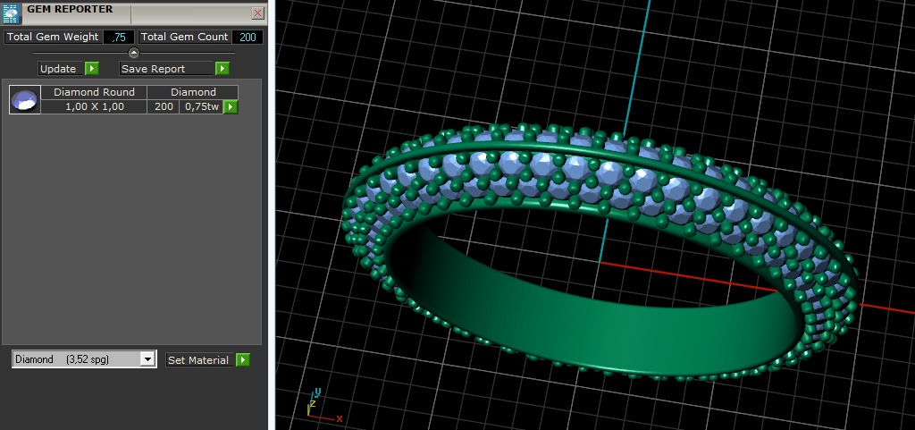This screenshot has height=430, width=915.
Task: Click the 1,00 X 1,00 size cell
Action: [94, 106]
